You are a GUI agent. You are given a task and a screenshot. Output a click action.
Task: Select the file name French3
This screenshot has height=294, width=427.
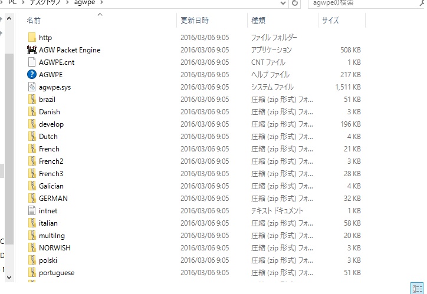coord(51,174)
